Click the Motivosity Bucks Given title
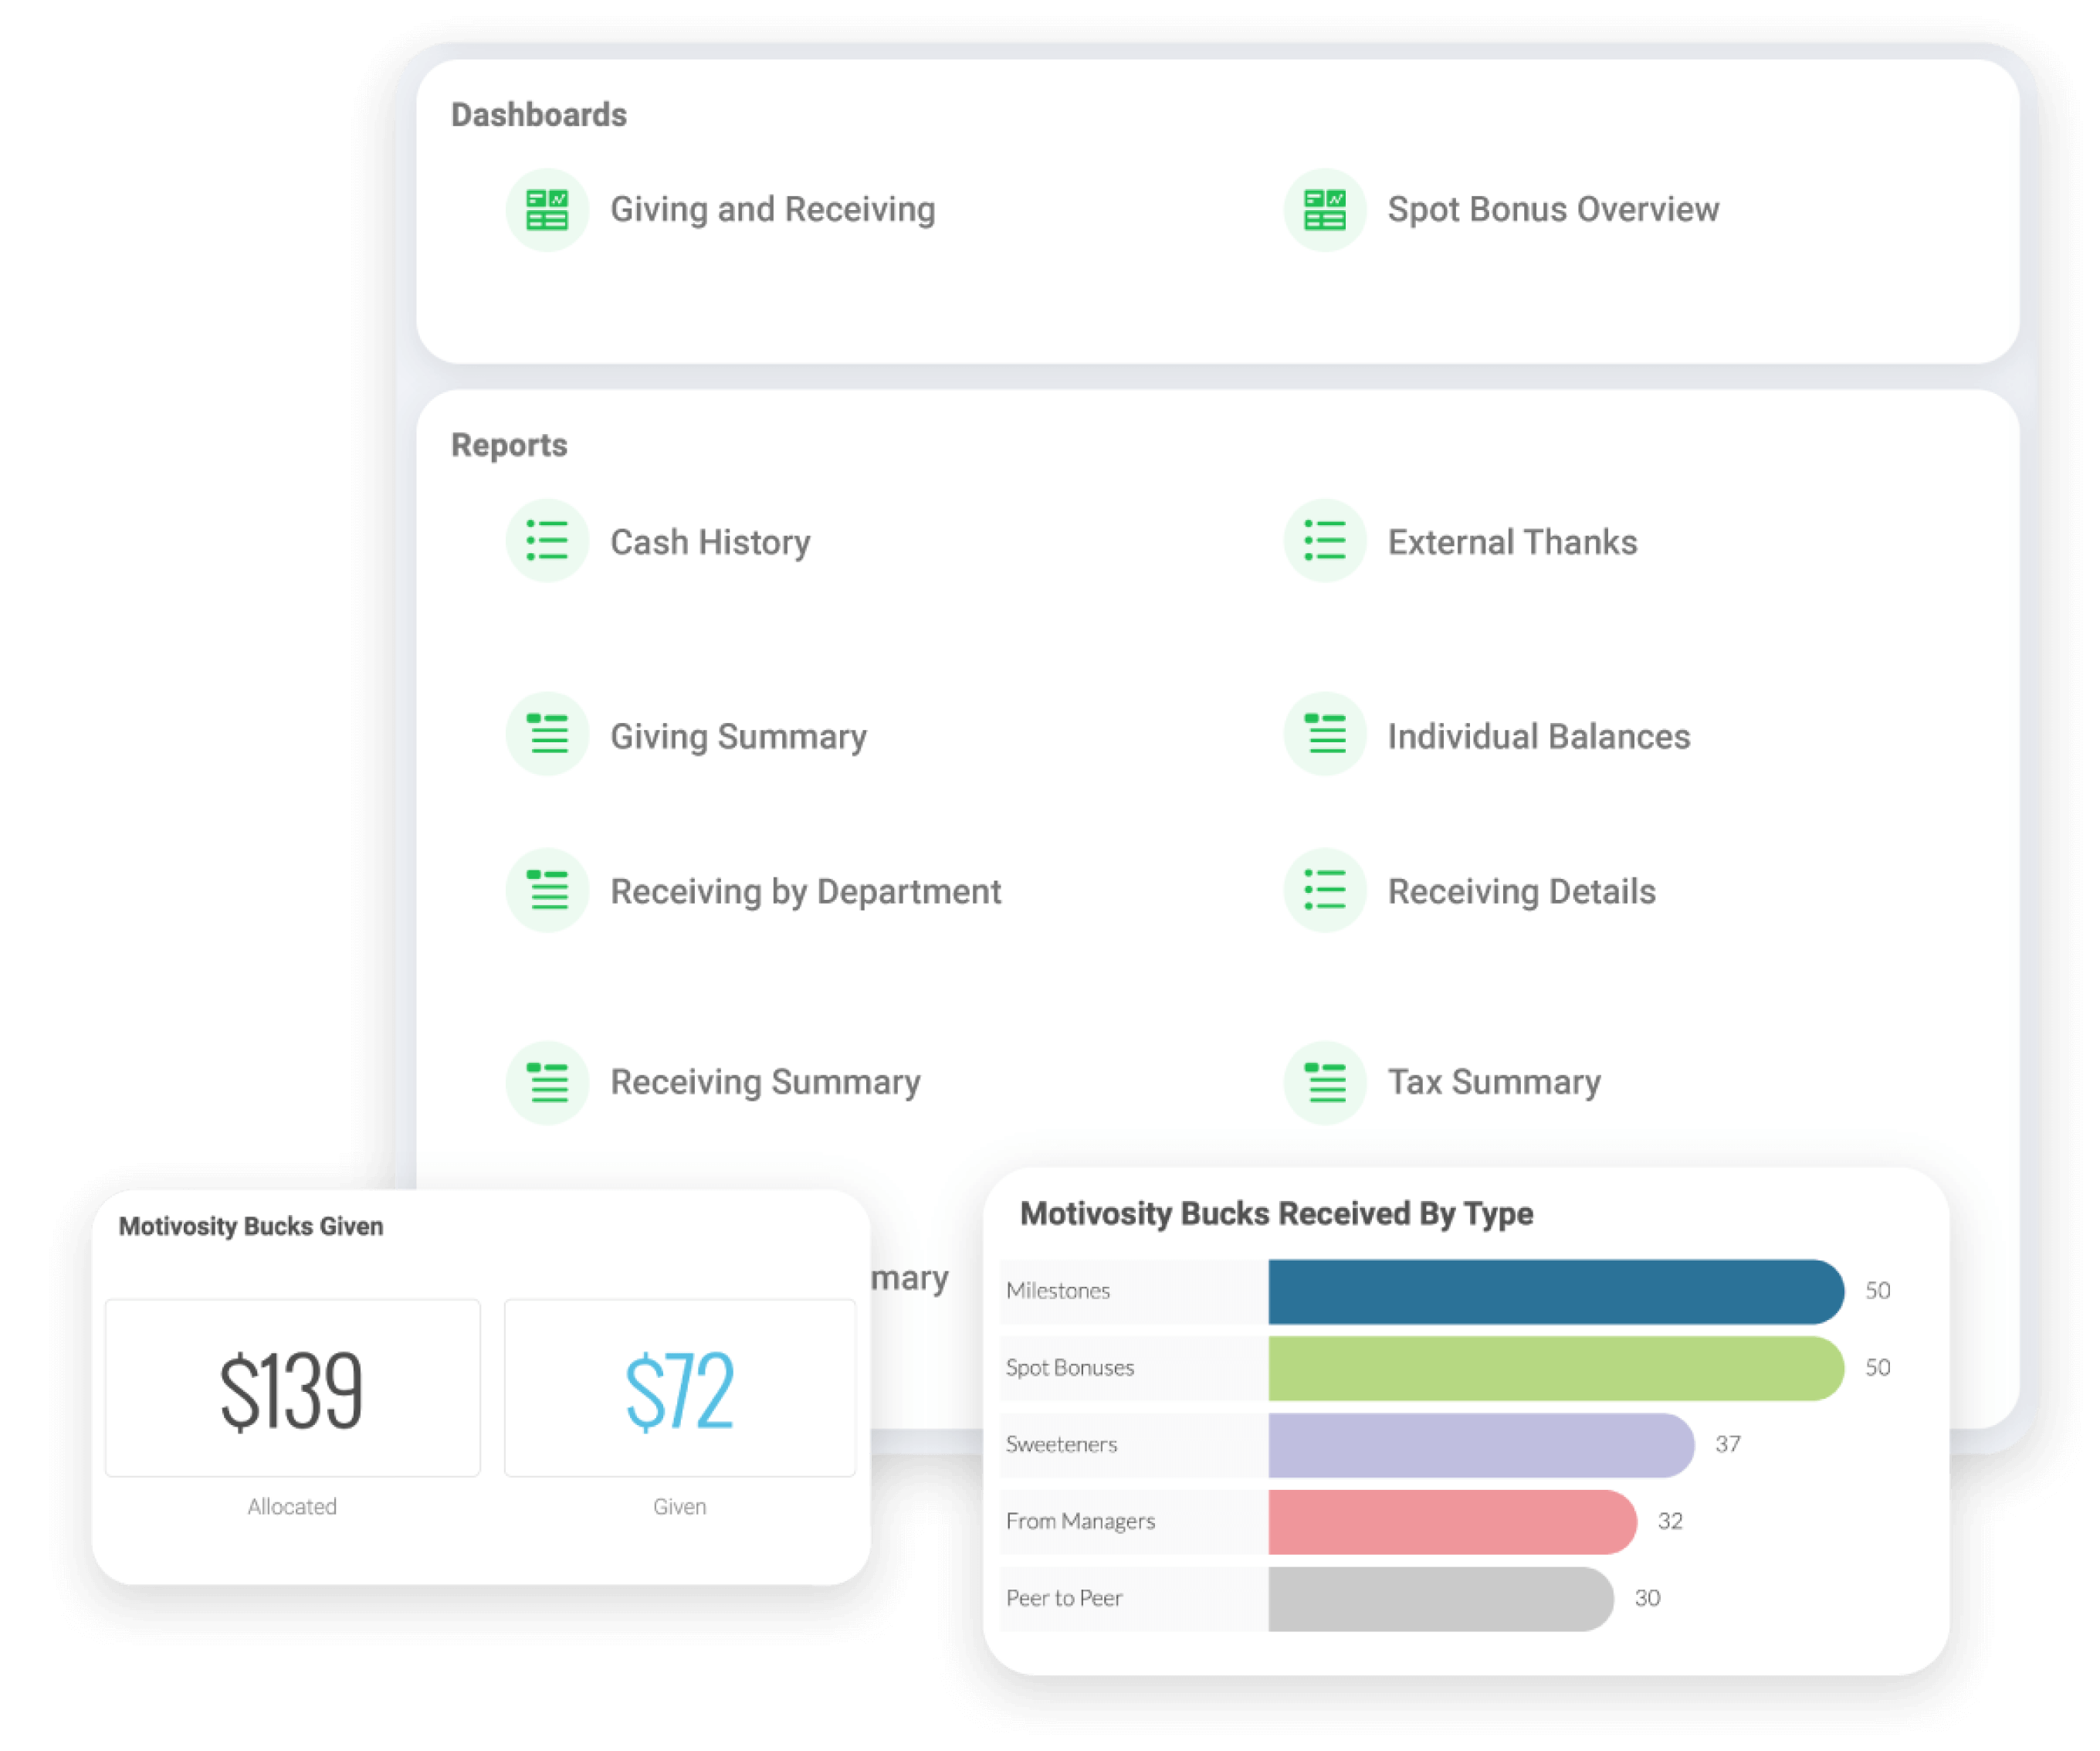The image size is (2100, 1751). click(x=251, y=1227)
